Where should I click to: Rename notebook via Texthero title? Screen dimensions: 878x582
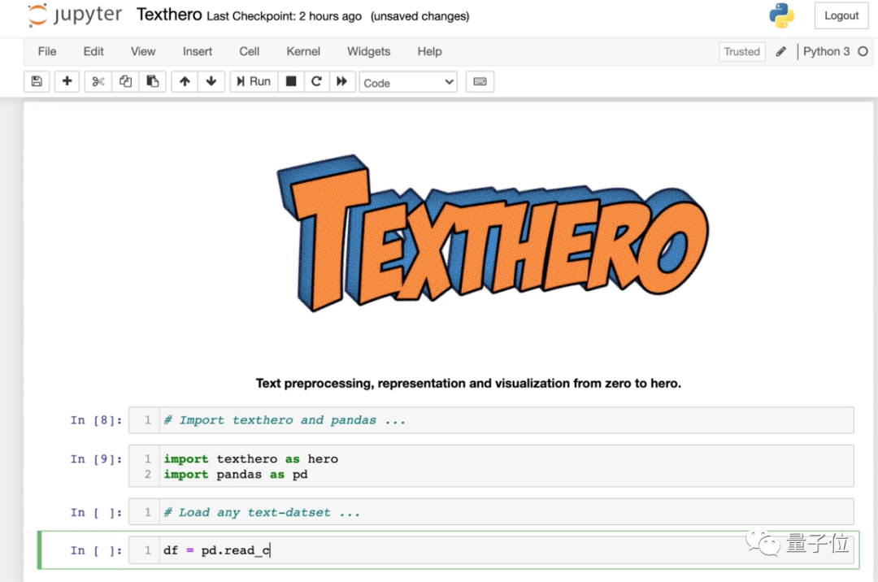click(169, 15)
